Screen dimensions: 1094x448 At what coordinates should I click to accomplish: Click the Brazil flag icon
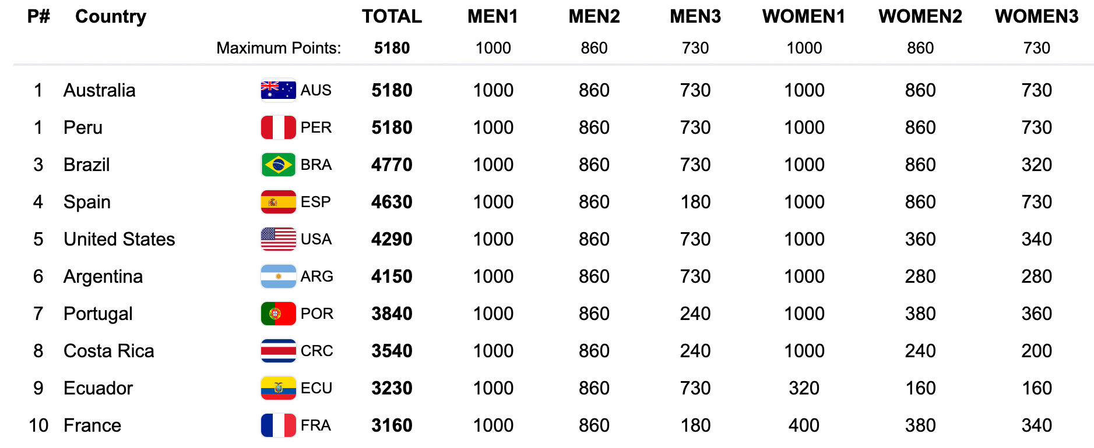point(278,165)
